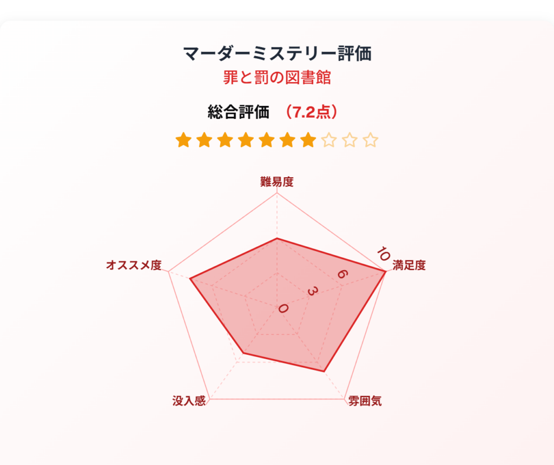Click the red title 罪と罰の図書館

[277, 77]
